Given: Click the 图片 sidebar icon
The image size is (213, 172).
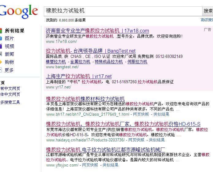Looking at the screenshot, I should tap(1, 38).
